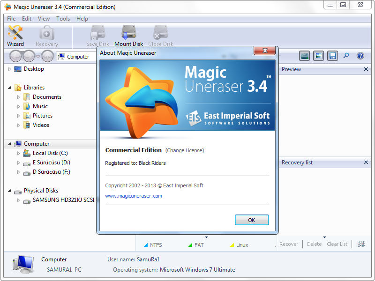Click OK in the About dialog
This screenshot has height=281, width=375.
pyautogui.click(x=252, y=220)
